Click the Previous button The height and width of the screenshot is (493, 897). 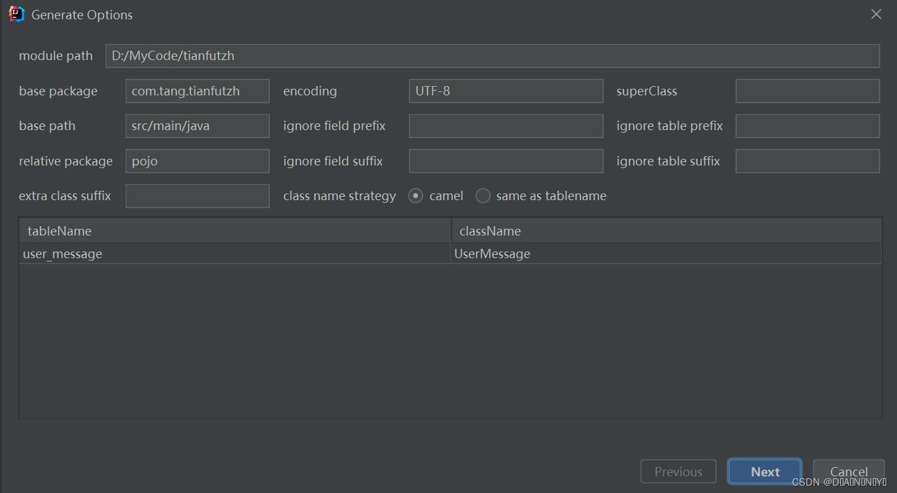tap(679, 472)
